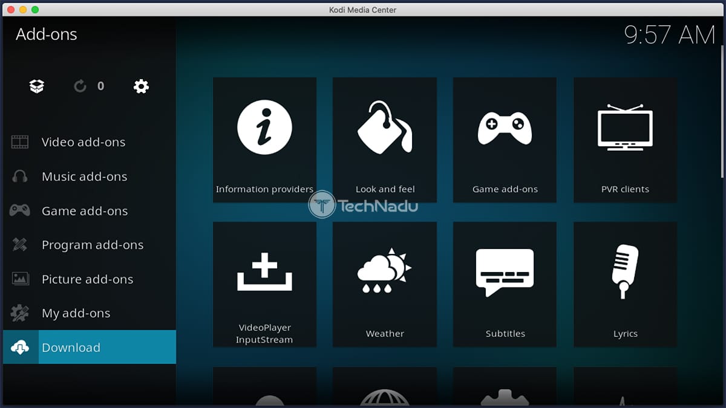Open Information providers category tile
726x408 pixels.
264,140
